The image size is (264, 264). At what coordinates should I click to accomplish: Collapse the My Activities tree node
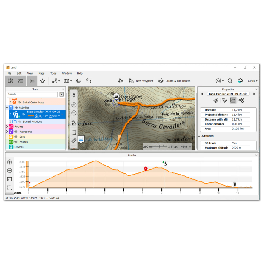click(x=7, y=107)
